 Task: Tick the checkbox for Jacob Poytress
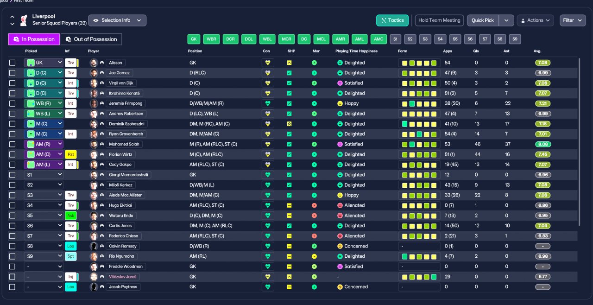pos(13,287)
